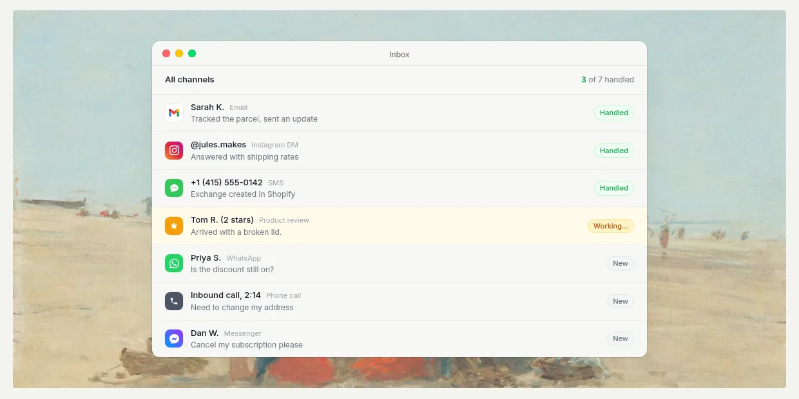Click the Messenger channel label text
Viewport: 799px width, 399px height.
(243, 333)
